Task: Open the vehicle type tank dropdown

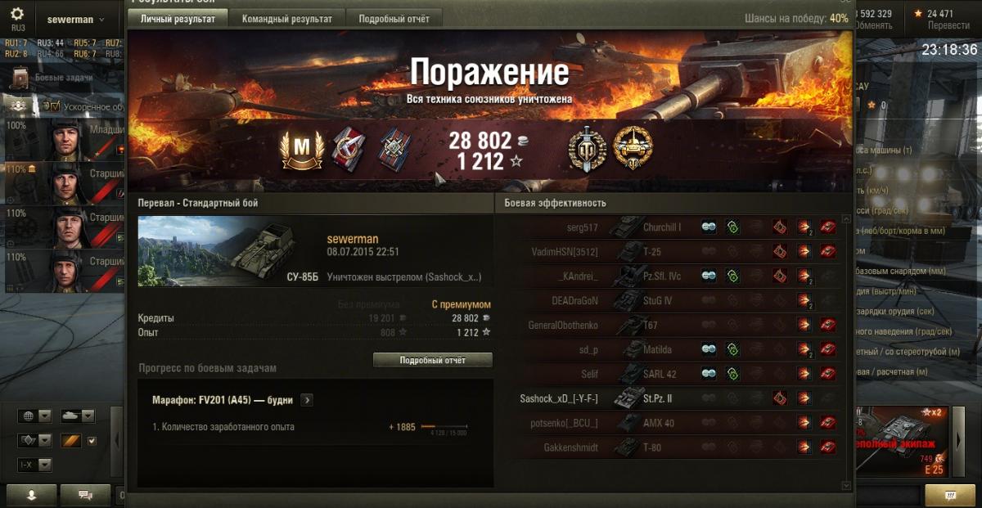Action: (x=78, y=416)
